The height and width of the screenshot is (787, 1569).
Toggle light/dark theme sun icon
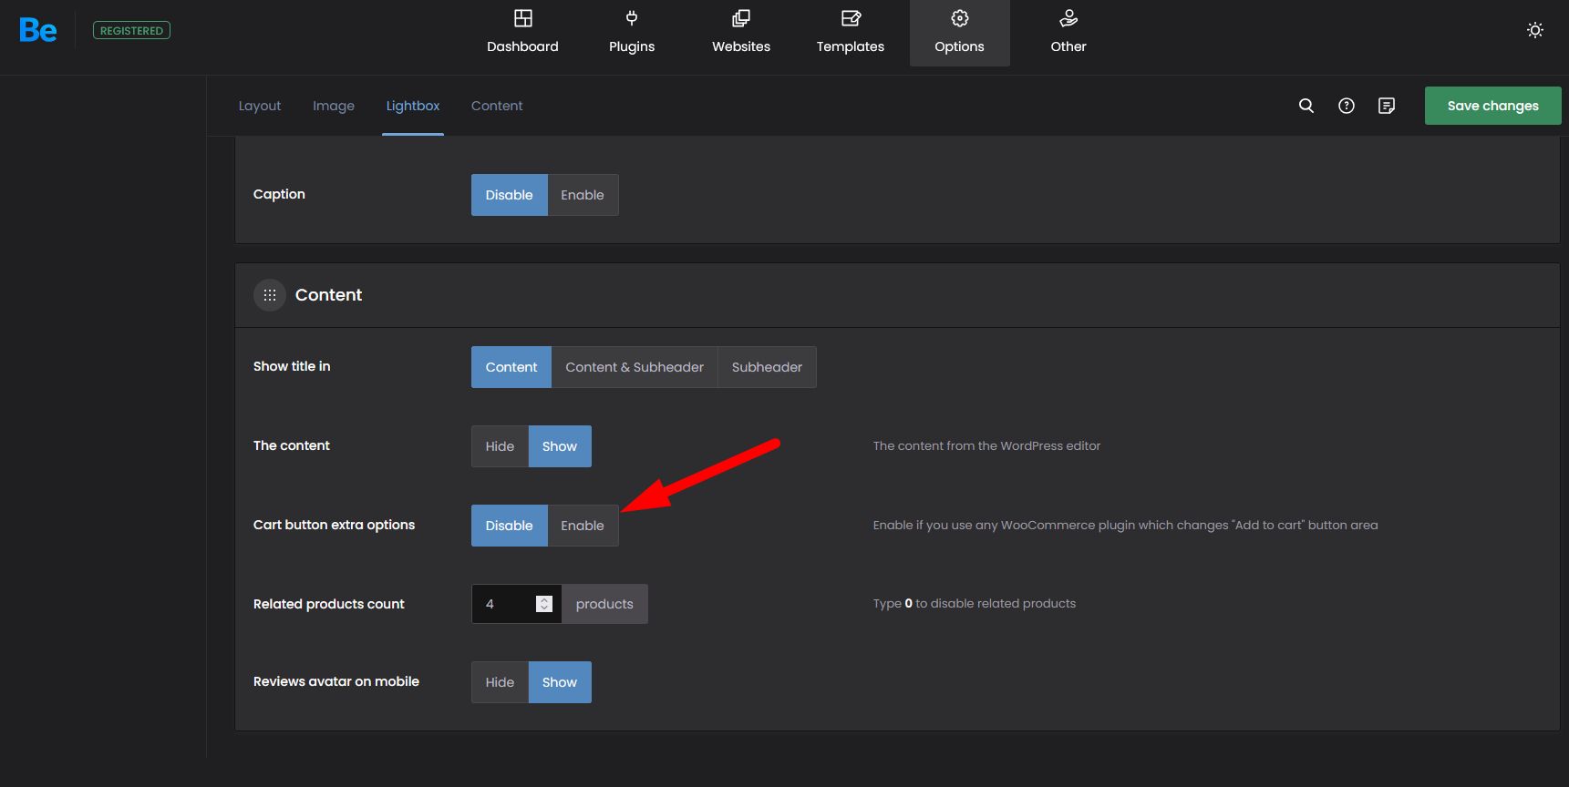click(x=1534, y=30)
